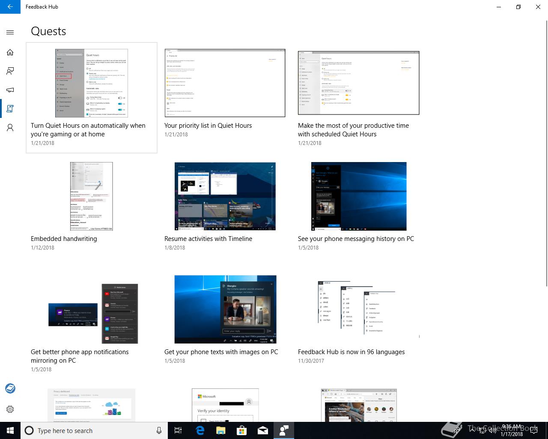Open phone app notifications mirroring thumbnail
The width and height of the screenshot is (548, 439).
pos(93,313)
